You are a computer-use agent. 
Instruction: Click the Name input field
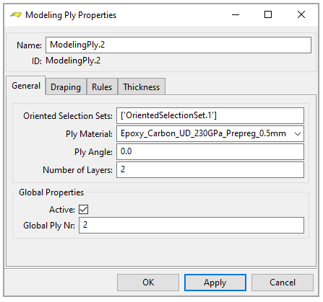pyautogui.click(x=178, y=45)
